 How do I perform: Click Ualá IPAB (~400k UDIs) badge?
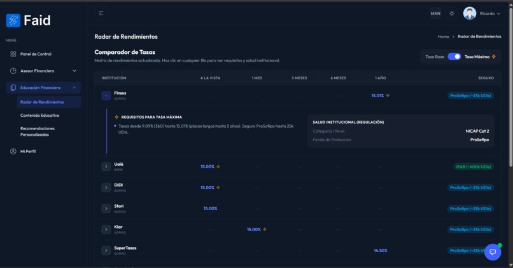click(474, 167)
